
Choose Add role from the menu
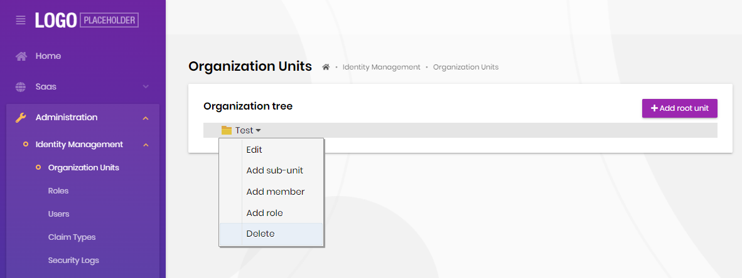(x=264, y=213)
